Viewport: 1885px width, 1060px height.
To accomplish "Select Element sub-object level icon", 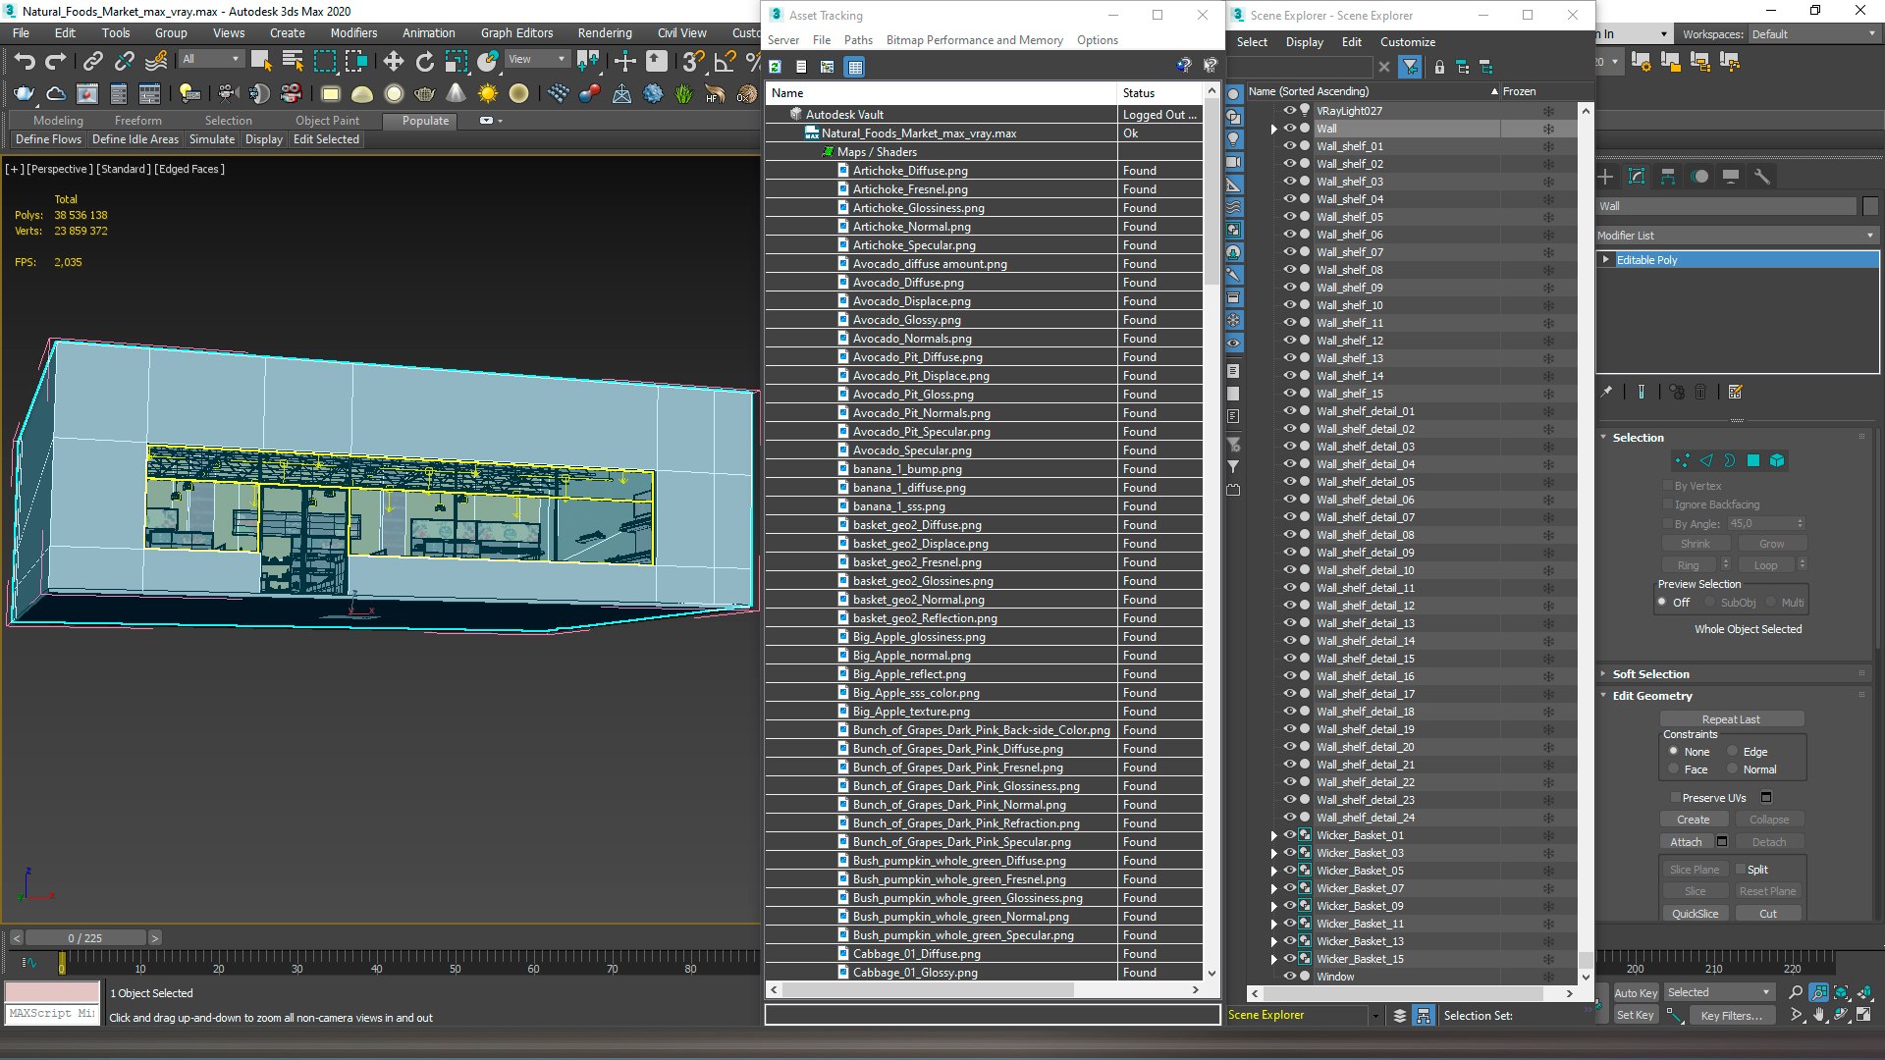I will pos(1777,460).
